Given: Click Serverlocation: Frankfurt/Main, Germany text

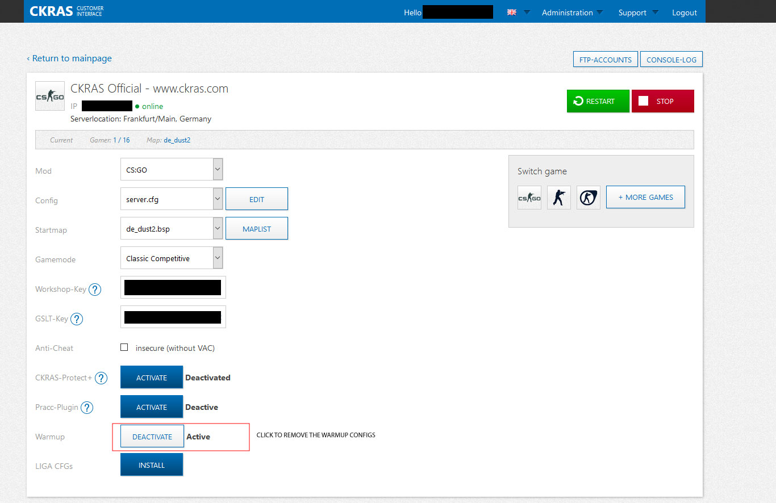Looking at the screenshot, I should pyautogui.click(x=141, y=119).
